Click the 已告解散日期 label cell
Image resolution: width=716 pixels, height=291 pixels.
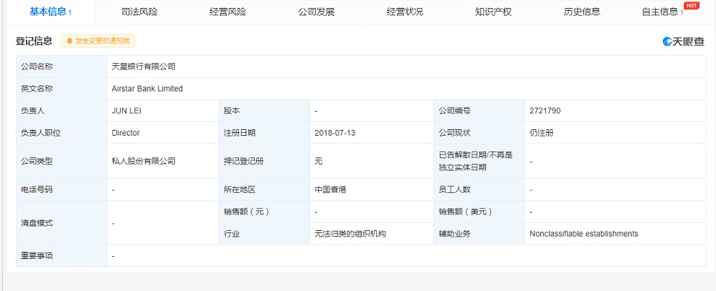[479, 161]
